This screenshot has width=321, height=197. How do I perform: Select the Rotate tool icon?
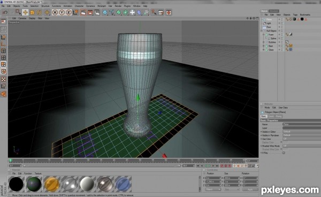[39, 12]
